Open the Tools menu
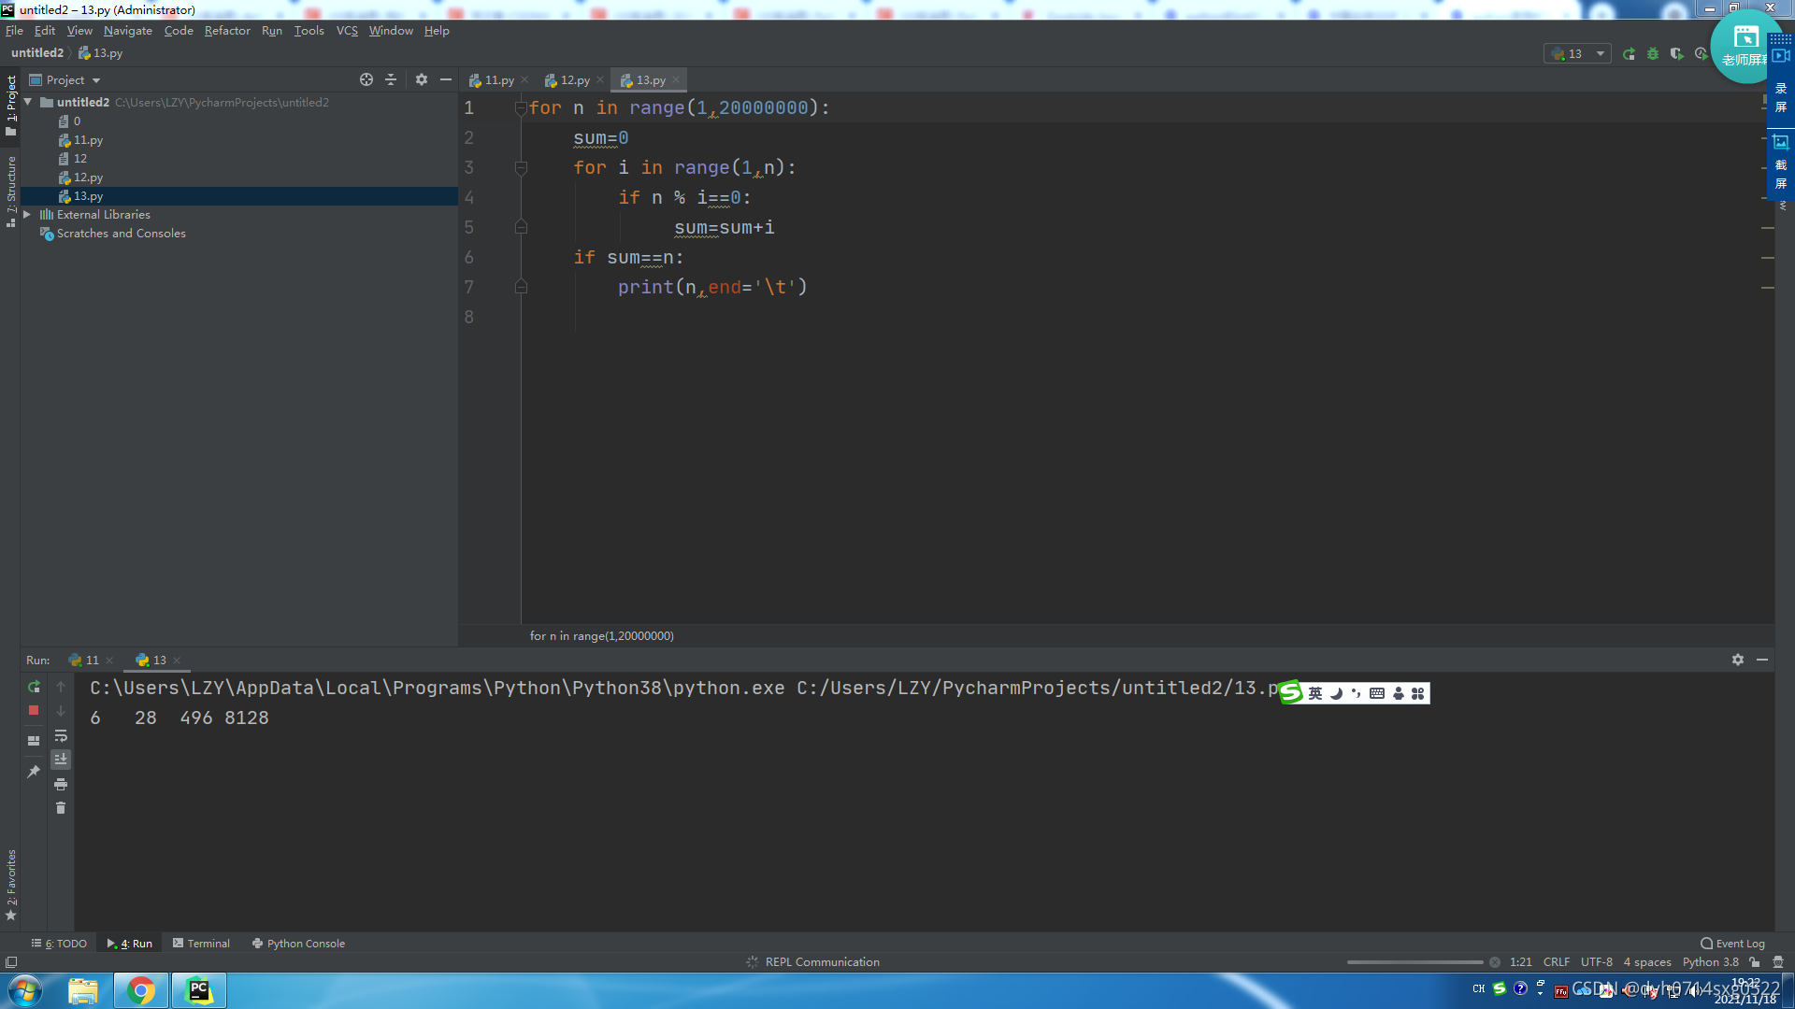Viewport: 1795px width, 1009px height. (309, 31)
